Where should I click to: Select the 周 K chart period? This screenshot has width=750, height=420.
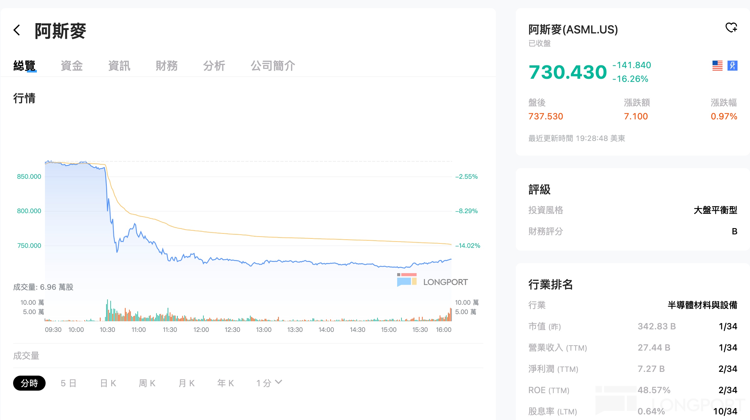pos(147,383)
